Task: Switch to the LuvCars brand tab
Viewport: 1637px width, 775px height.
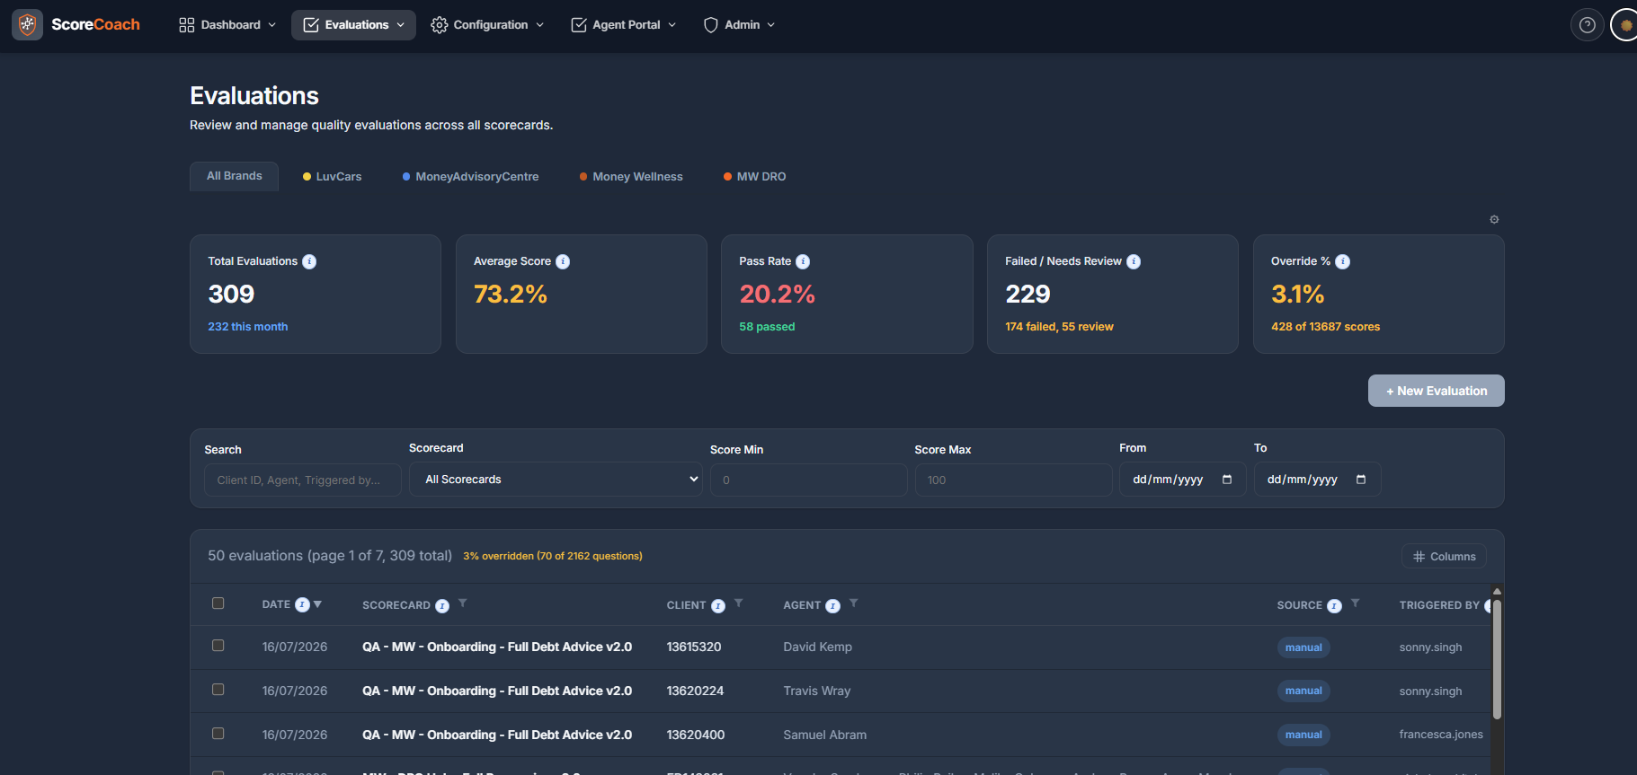Action: [332, 177]
